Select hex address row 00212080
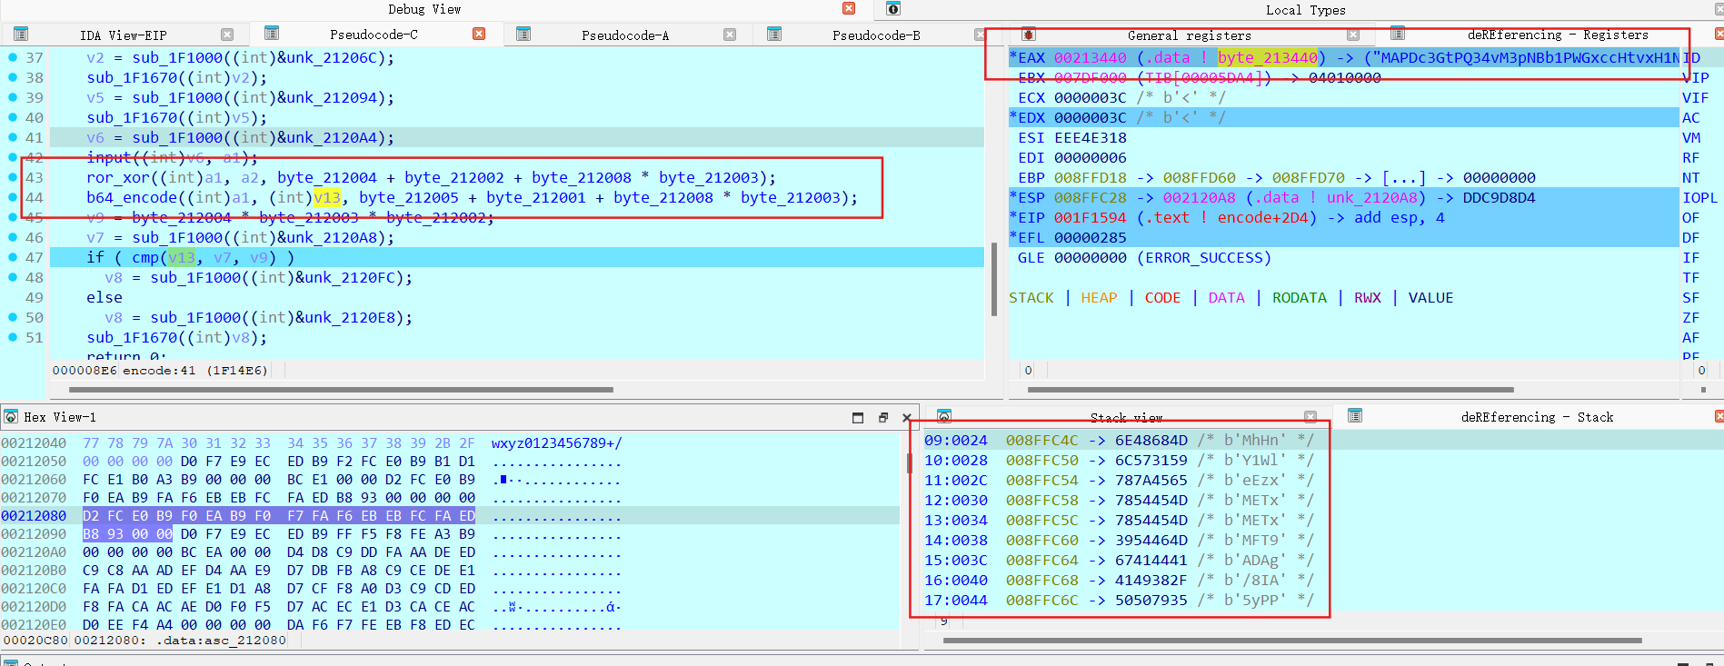The height and width of the screenshot is (666, 1724). [34, 516]
